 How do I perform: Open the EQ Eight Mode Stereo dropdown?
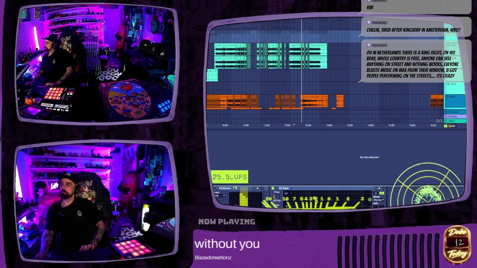coord(379,200)
